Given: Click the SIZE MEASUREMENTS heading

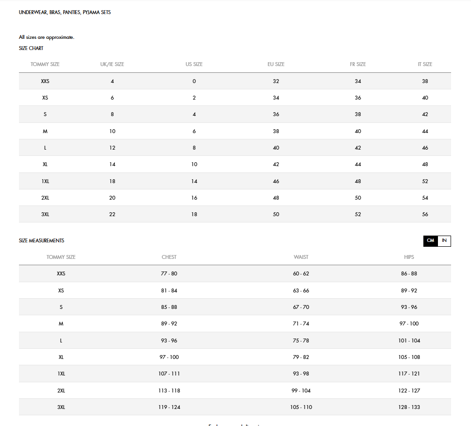Looking at the screenshot, I should (41, 240).
